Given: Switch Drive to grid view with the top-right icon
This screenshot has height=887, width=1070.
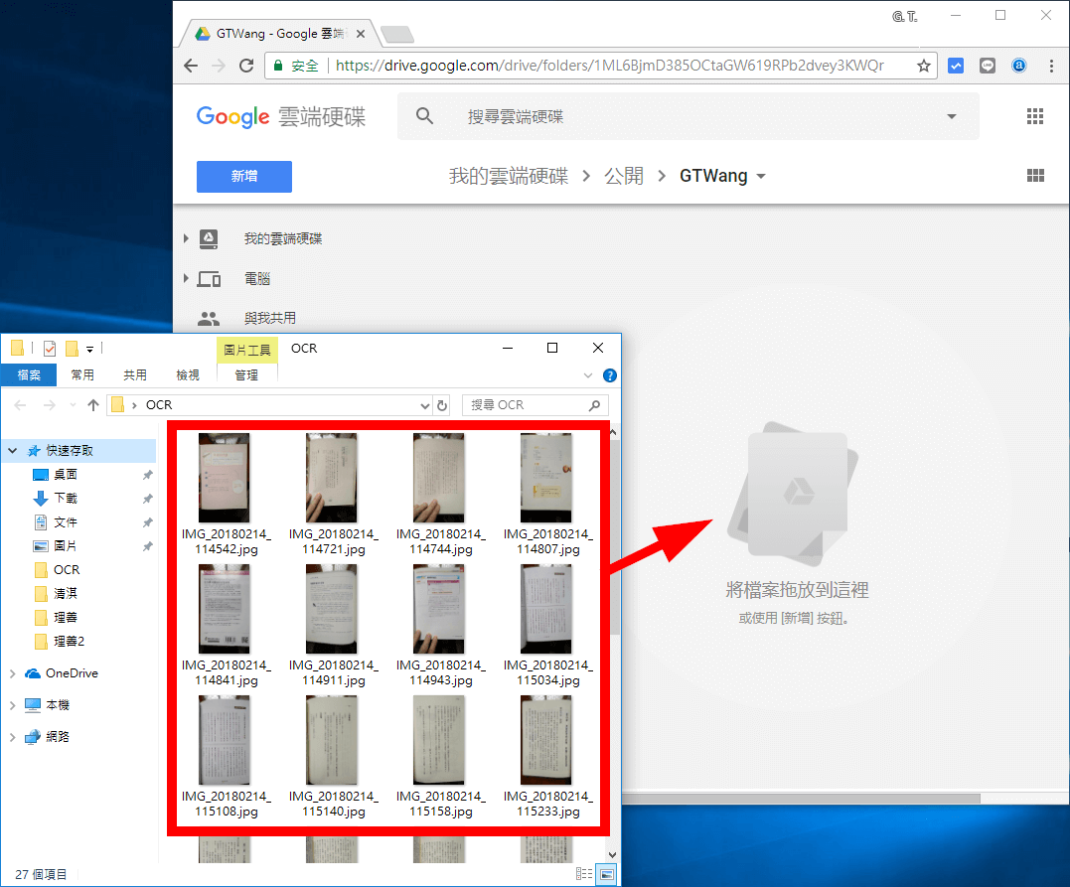Looking at the screenshot, I should click(1035, 176).
